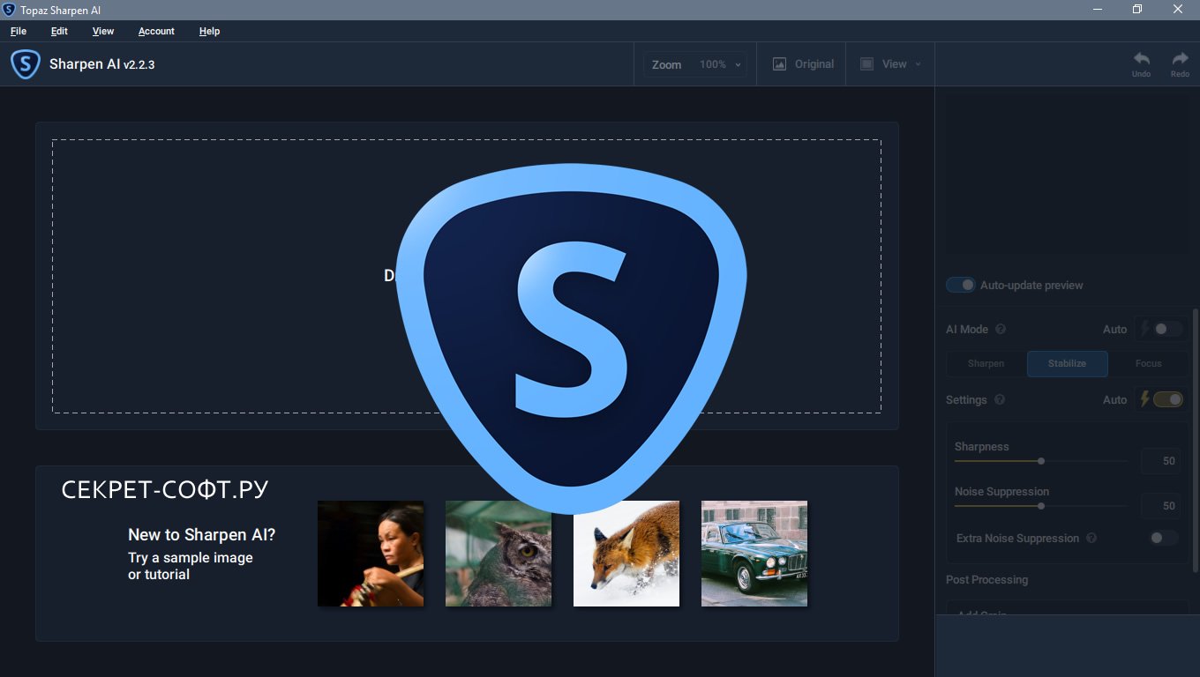
Task: Click the help icon beside Settings
Action: 1000,399
